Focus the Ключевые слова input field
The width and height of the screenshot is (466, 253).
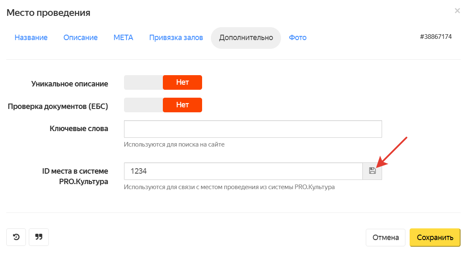tap(253, 129)
